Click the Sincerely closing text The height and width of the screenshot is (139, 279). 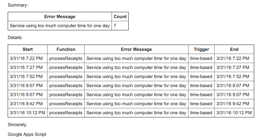17,125
